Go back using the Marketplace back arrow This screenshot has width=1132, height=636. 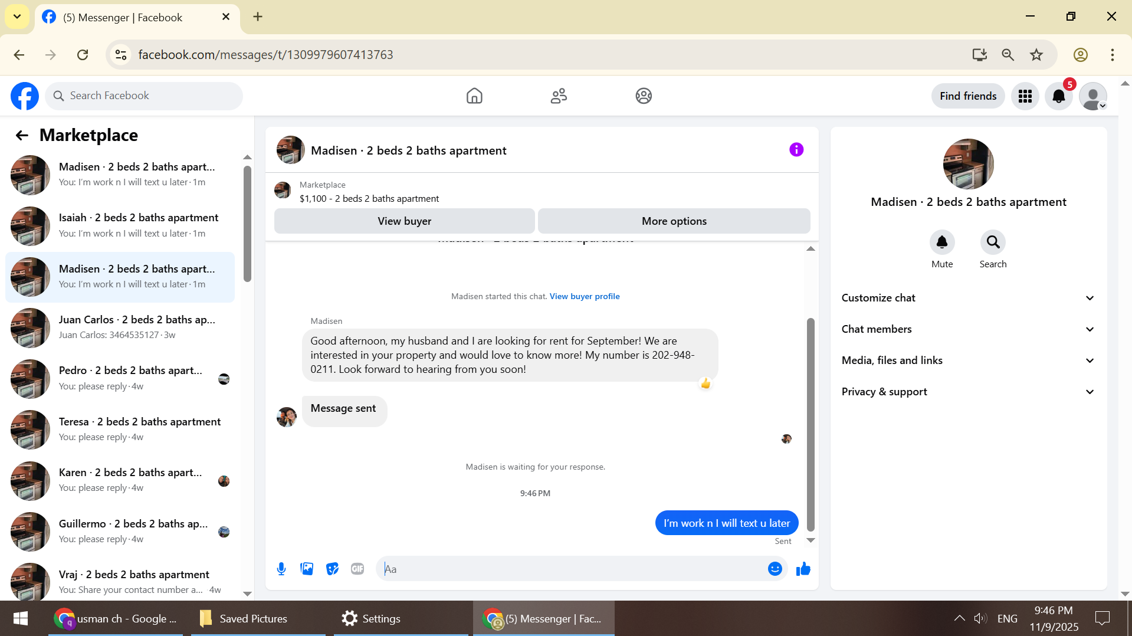(22, 136)
